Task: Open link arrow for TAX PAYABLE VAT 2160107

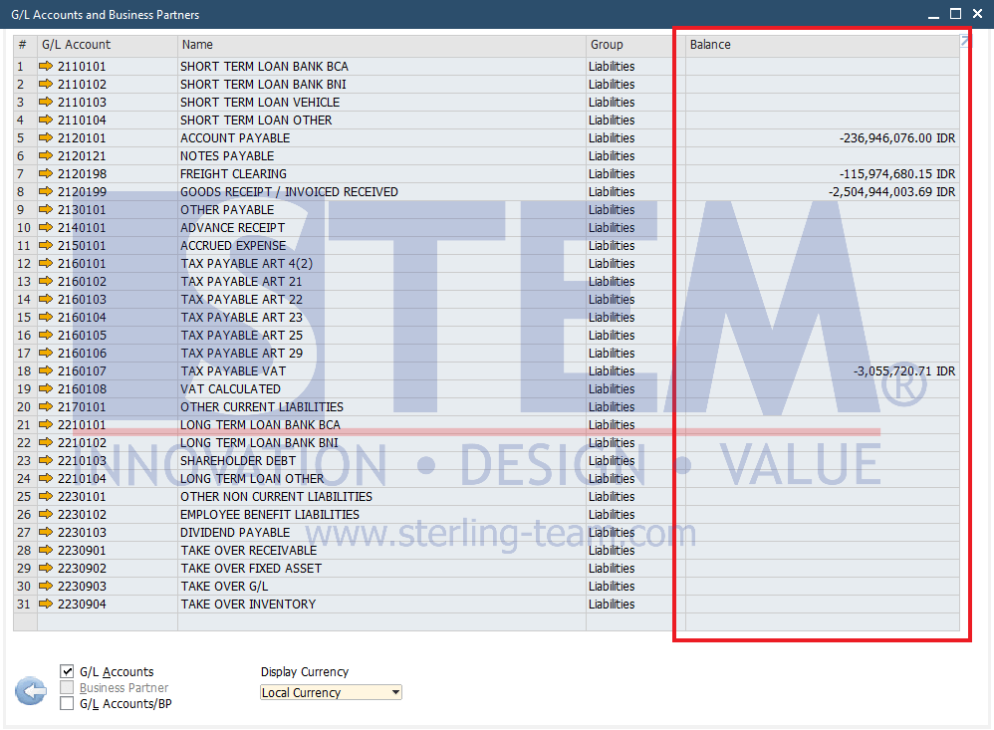Action: tap(46, 370)
